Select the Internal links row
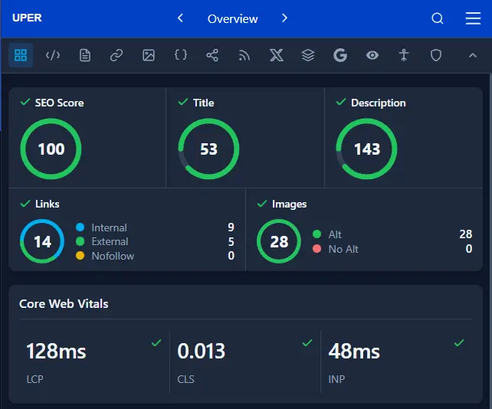Image resolution: width=492 pixels, height=409 pixels. 155,227
